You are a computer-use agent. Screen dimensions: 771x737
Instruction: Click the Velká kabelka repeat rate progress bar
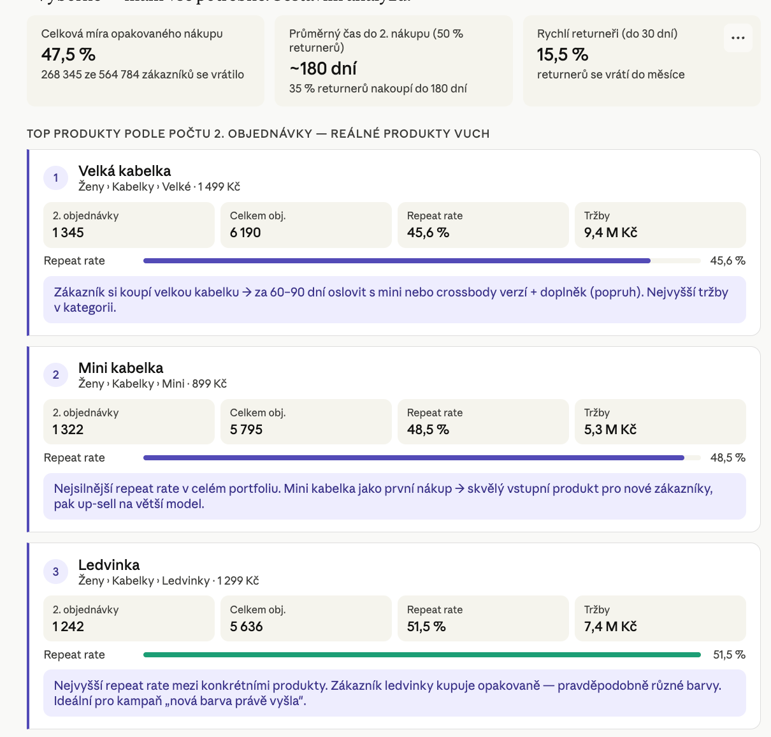(422, 261)
